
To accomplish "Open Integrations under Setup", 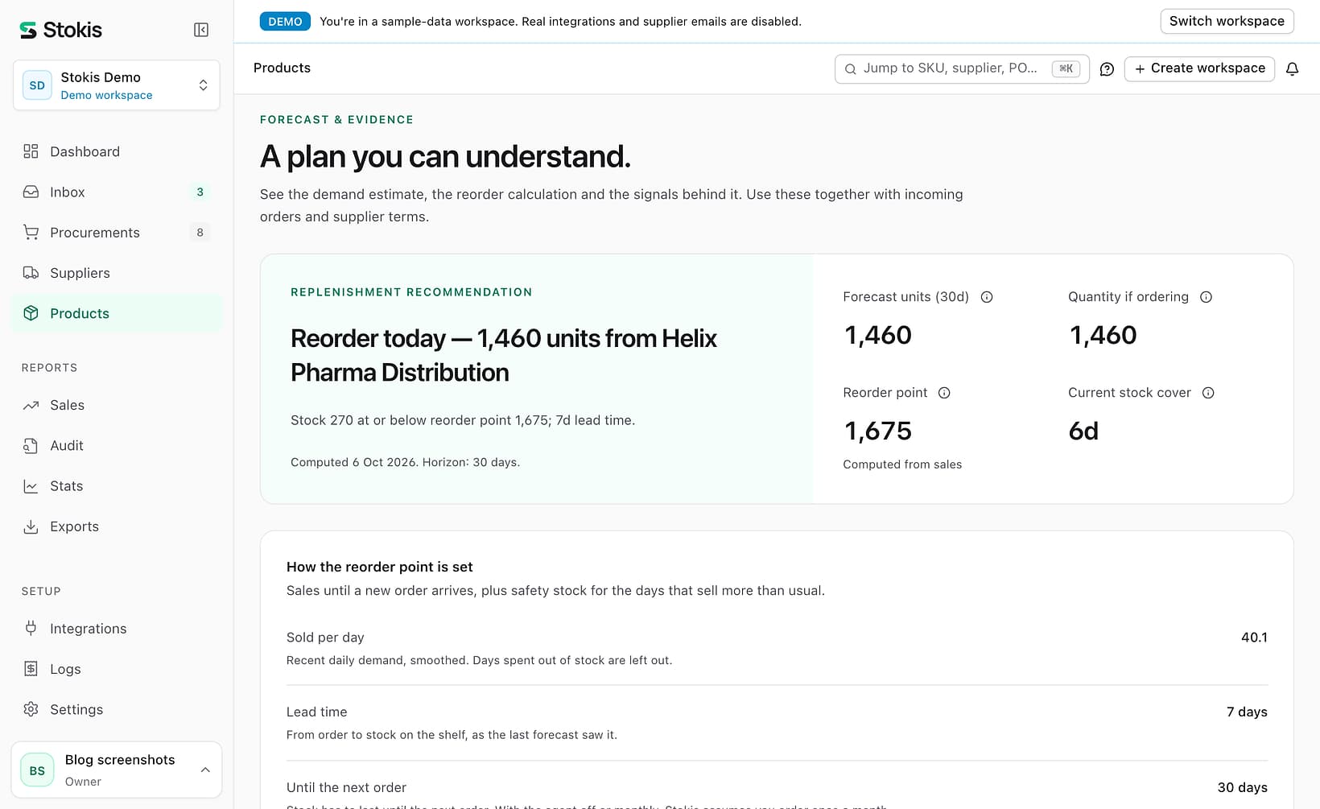I will coord(117,629).
